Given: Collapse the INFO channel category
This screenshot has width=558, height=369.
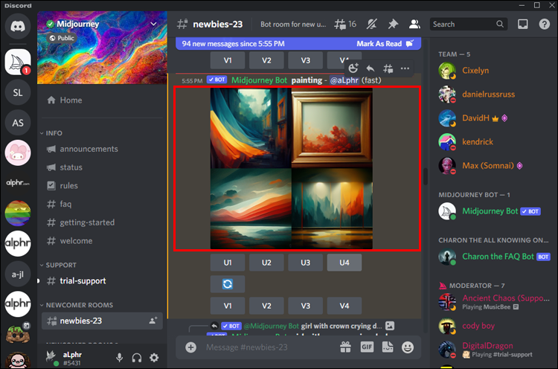Looking at the screenshot, I should pyautogui.click(x=51, y=133).
